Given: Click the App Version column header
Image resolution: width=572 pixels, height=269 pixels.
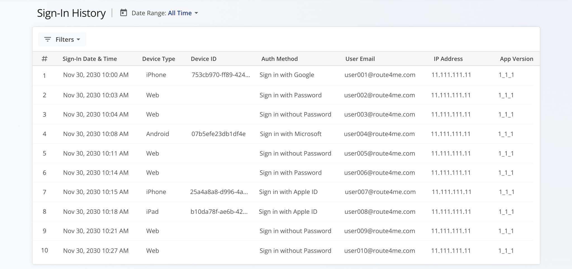Looking at the screenshot, I should point(516,59).
